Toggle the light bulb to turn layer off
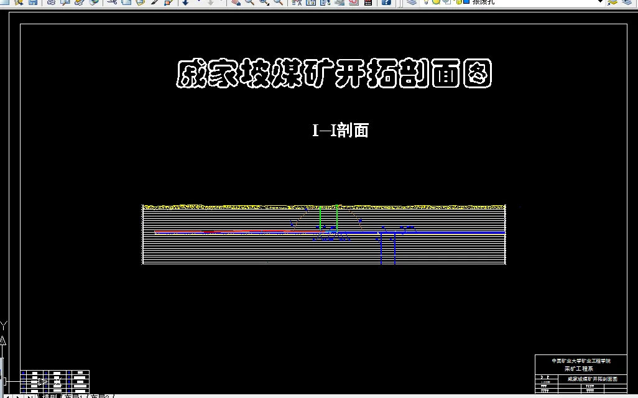 pos(426,3)
